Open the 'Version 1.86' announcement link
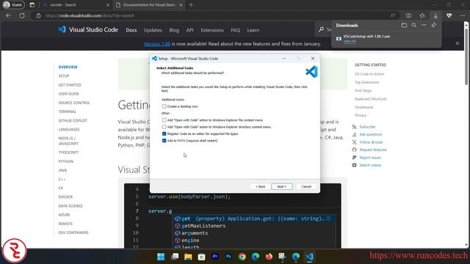The width and height of the screenshot is (470, 264). click(x=157, y=44)
